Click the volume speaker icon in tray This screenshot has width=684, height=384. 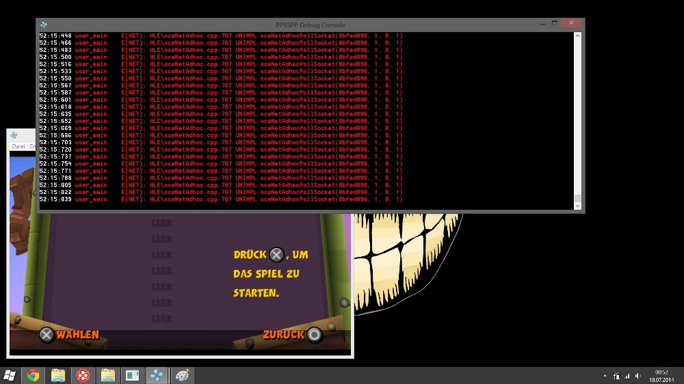pyautogui.click(x=638, y=375)
